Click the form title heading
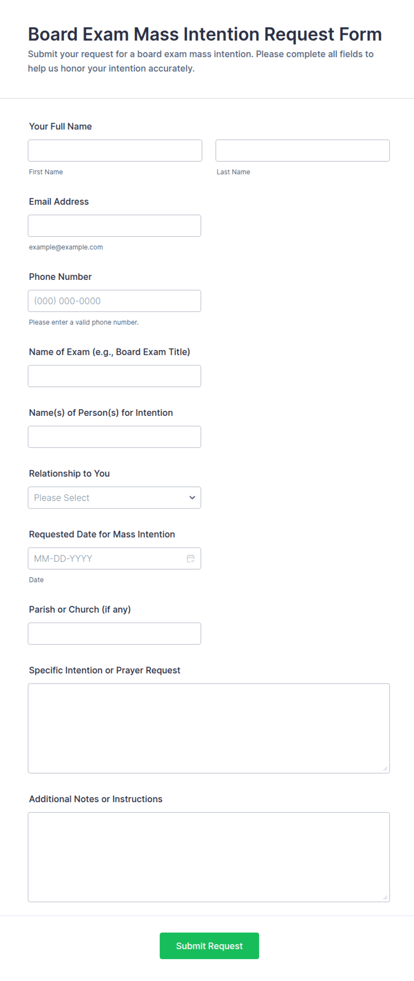Screen dimensions: 414x981 coord(205,34)
